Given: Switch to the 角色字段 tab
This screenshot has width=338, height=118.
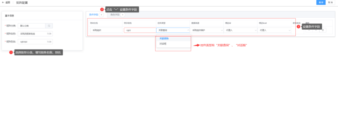Looking at the screenshot, I should (x=115, y=15).
